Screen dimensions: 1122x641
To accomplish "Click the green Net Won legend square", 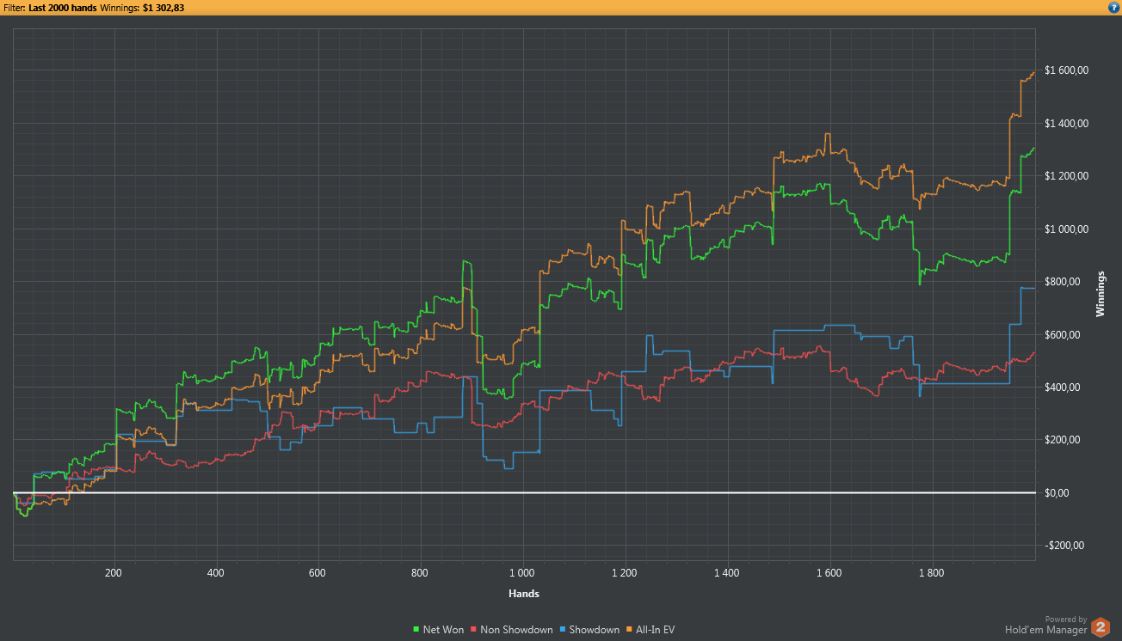I will [x=417, y=630].
